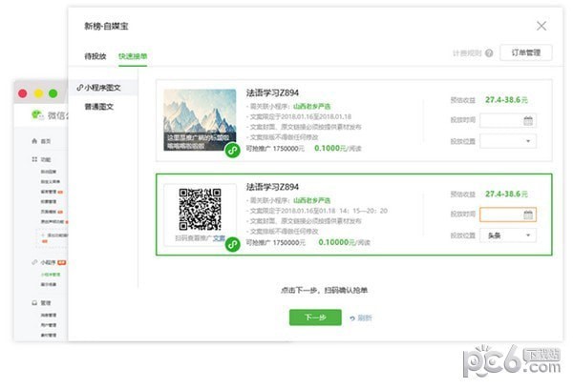Click mini-program link badge on QR code card
573x389 pixels.
pos(232,244)
